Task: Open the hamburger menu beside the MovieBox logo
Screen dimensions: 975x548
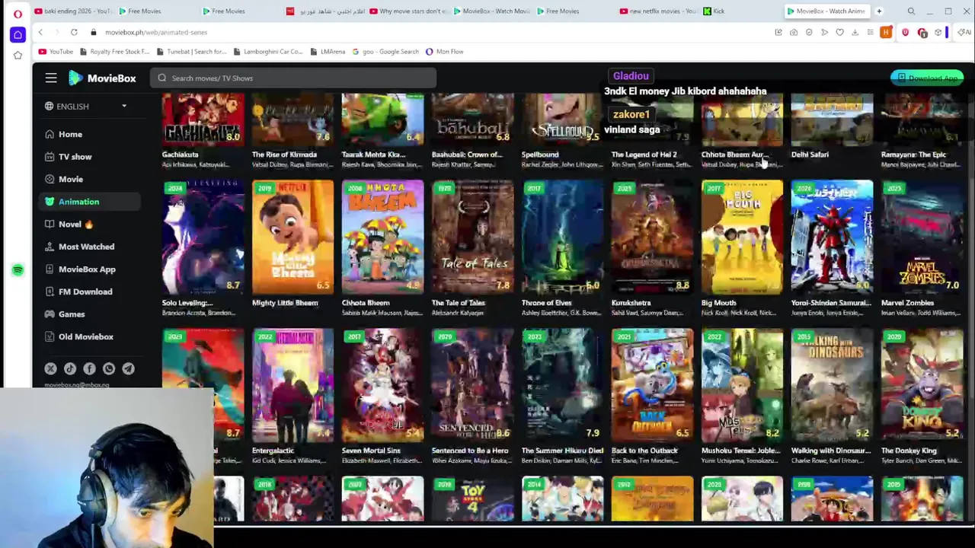Action: [x=51, y=78]
